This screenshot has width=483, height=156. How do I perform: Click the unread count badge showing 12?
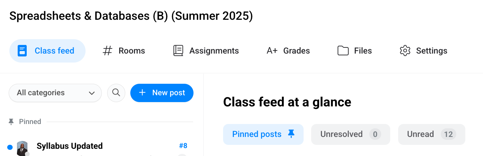click(448, 134)
